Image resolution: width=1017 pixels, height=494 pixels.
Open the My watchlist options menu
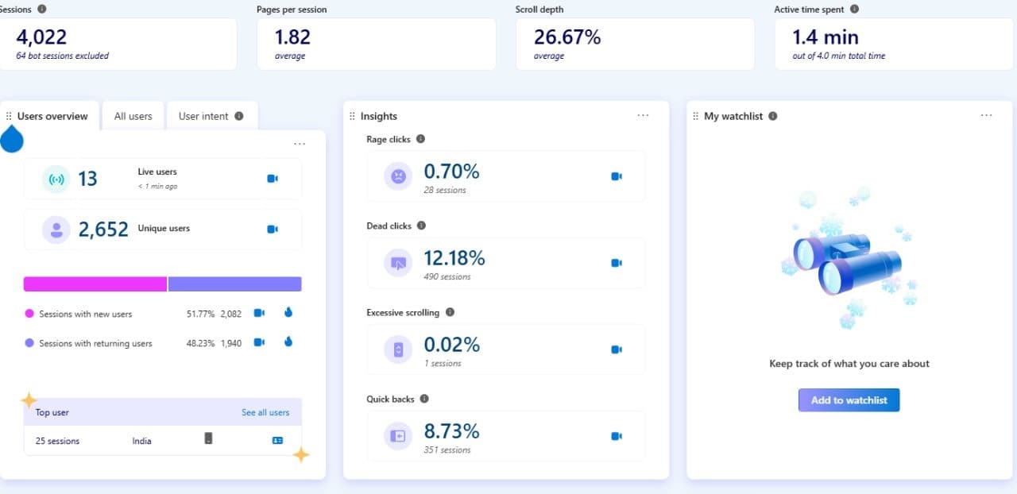[x=986, y=115]
